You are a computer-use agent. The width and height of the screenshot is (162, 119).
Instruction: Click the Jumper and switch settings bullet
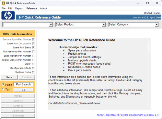[x=85, y=57]
